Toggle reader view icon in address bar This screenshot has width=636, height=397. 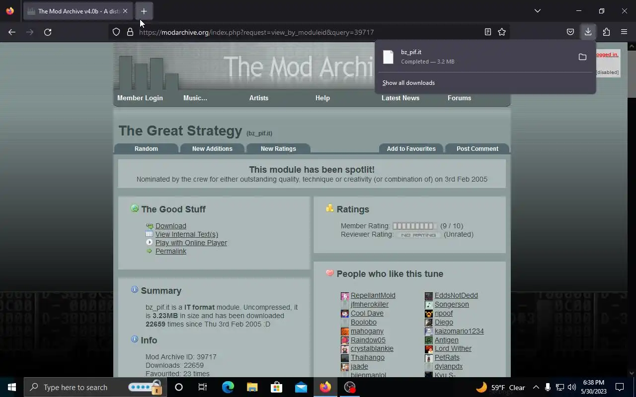[488, 32]
